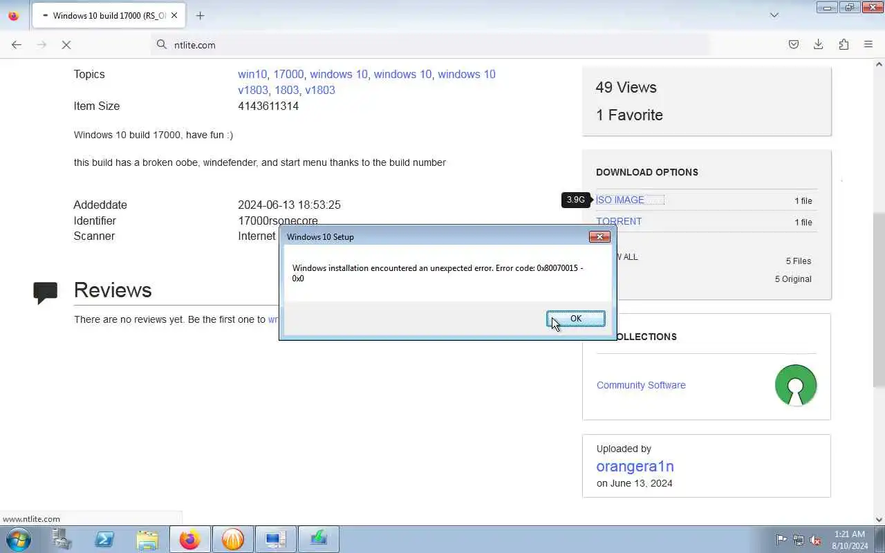Open the 17000 topic link
Screen dimensions: 885x553
(x=288, y=74)
